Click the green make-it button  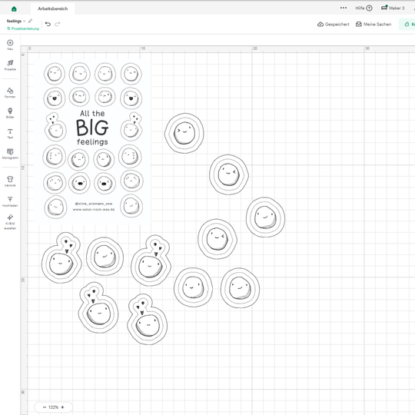pos(407,25)
